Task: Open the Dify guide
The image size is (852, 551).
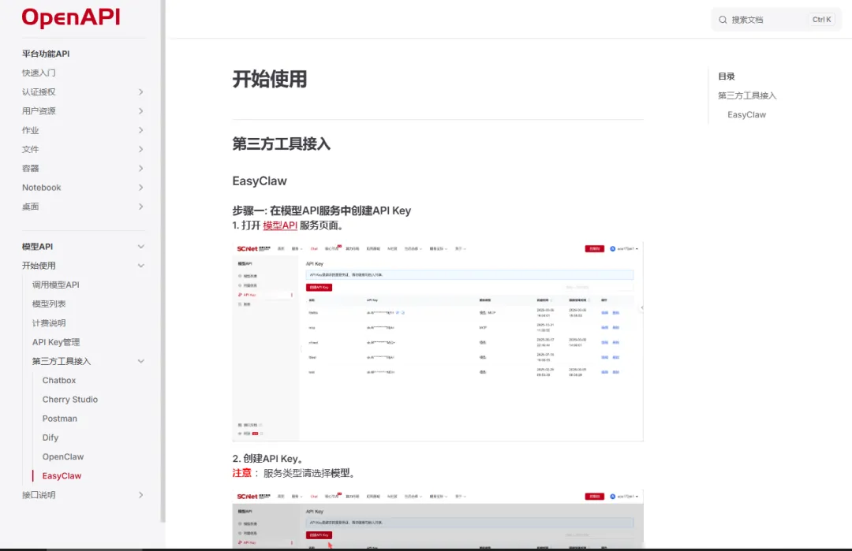Action: 50,437
